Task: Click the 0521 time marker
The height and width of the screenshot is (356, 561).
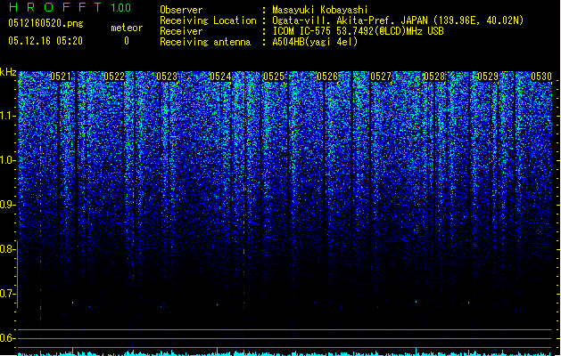Action: tap(61, 77)
